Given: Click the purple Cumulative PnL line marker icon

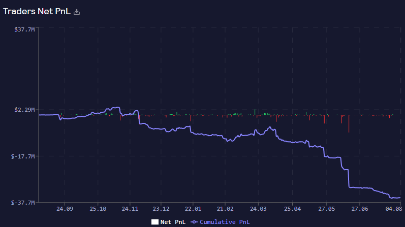Looking at the screenshot, I should pyautogui.click(x=194, y=222).
